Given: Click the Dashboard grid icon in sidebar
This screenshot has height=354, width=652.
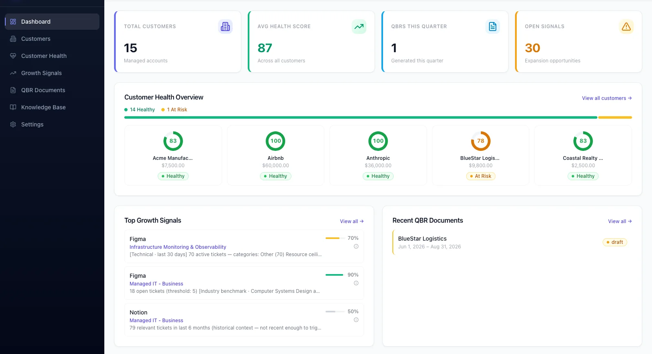Looking at the screenshot, I should pos(13,22).
